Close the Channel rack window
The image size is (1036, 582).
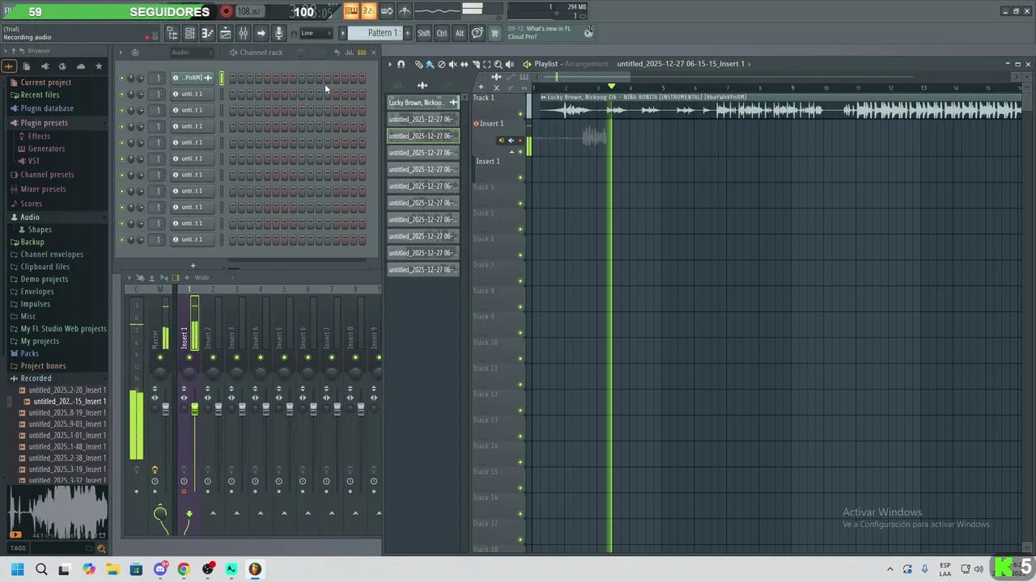coord(373,53)
